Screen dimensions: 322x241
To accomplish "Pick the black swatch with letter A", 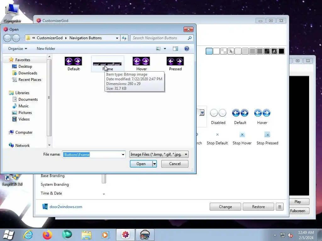I will point(274,51).
